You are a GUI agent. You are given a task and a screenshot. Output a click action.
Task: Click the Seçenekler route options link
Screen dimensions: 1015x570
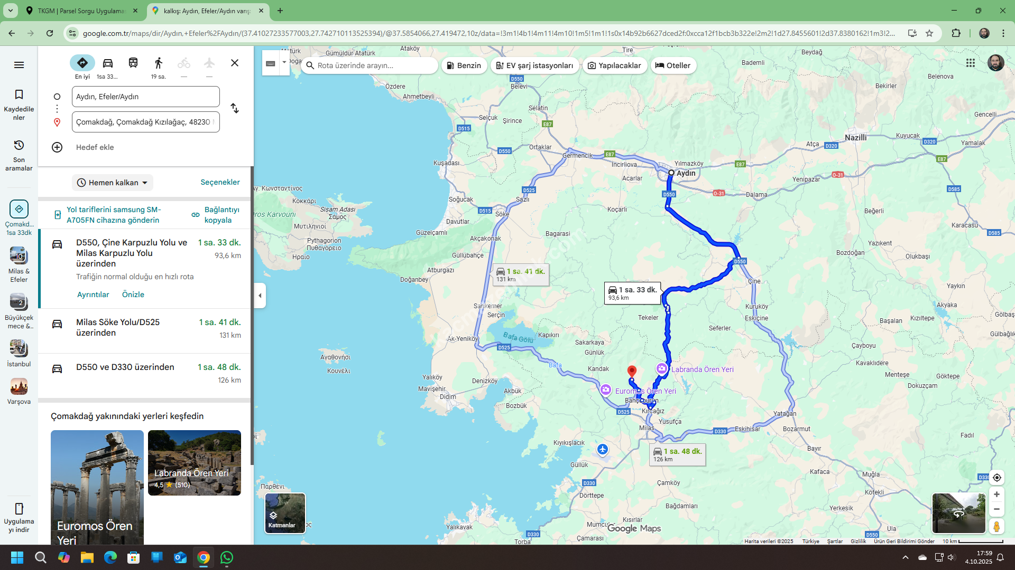tap(220, 182)
